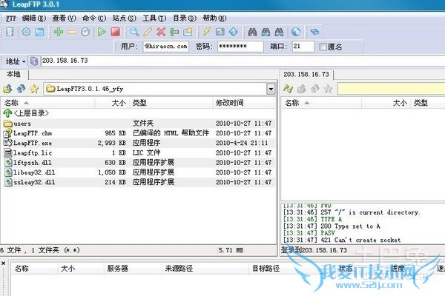Click the second binoculars search icon
Image resolution: width=445 pixels, height=296 pixels.
[266, 32]
